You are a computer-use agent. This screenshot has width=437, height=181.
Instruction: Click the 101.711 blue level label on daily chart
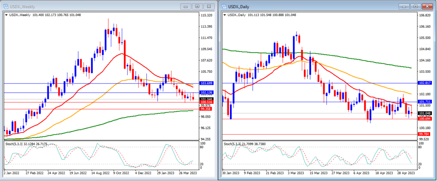[x=425, y=102]
